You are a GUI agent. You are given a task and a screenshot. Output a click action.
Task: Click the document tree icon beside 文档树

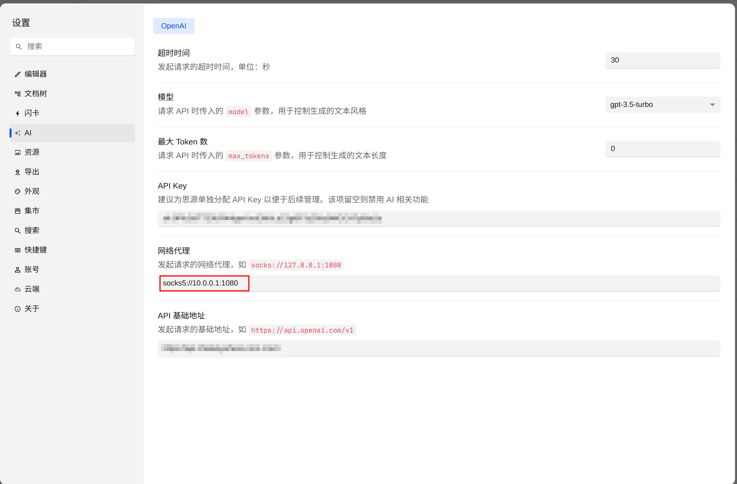click(x=18, y=93)
